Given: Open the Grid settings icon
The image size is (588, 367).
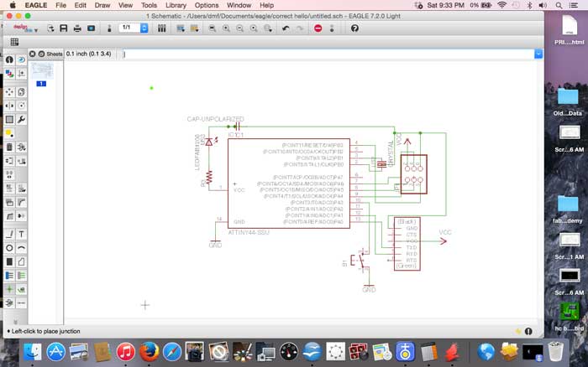Looking at the screenshot, I should [14, 42].
